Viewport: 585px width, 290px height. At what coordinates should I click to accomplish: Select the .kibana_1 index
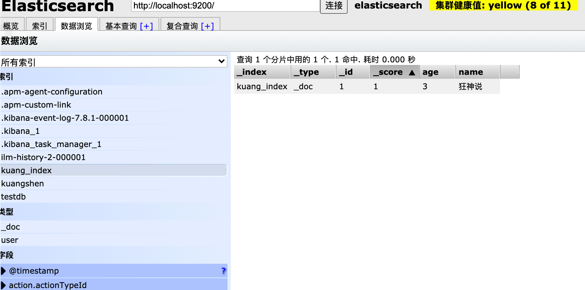point(114,131)
